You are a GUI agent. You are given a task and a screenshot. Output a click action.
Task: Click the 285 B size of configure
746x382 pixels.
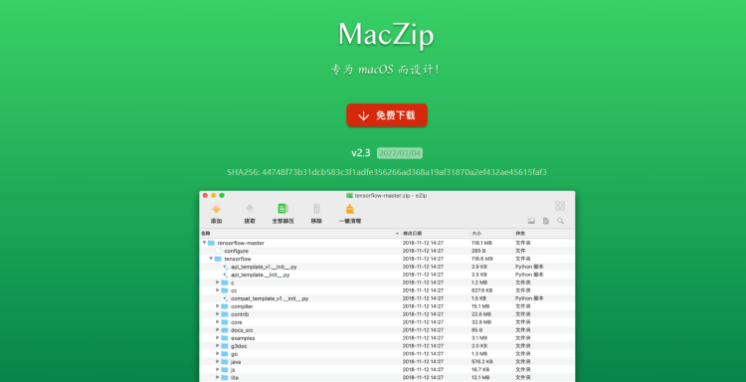coord(478,251)
